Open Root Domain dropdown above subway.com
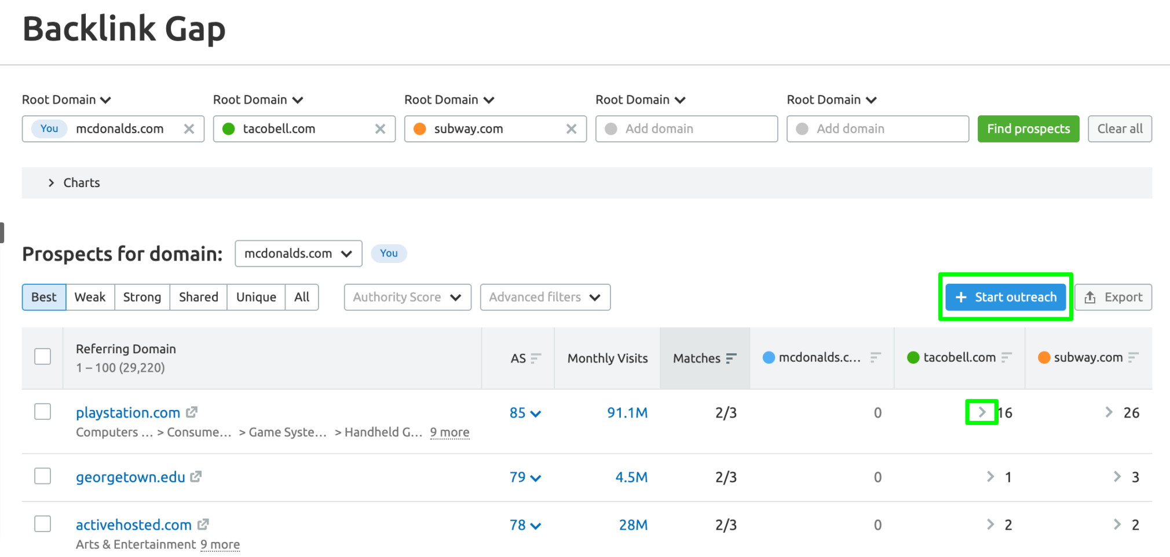Screen dimensions: 1170x557 click(x=449, y=100)
